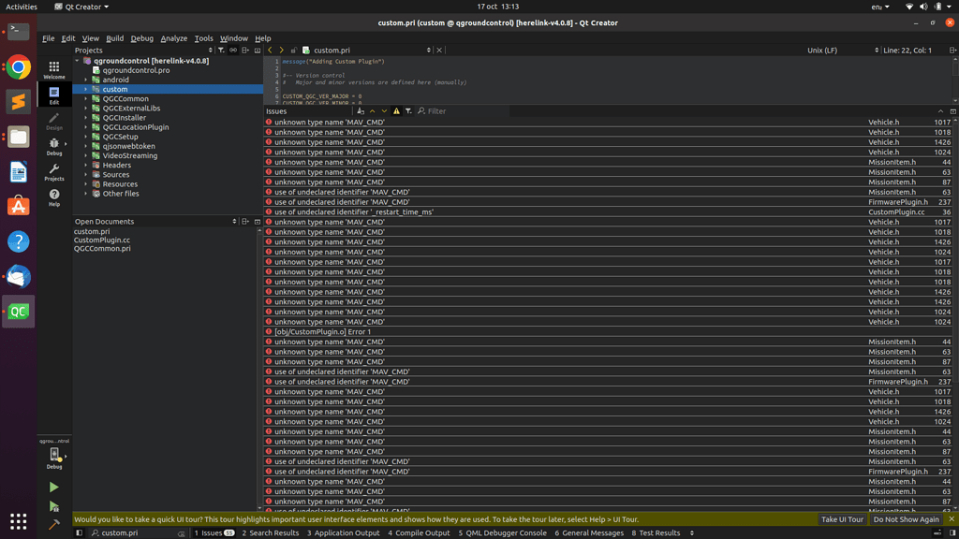Switch to Welcome mode
The width and height of the screenshot is (959, 539).
click(x=54, y=70)
